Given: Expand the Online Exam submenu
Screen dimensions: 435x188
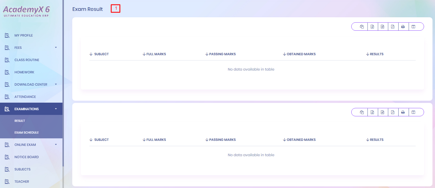Looking at the screenshot, I should [x=56, y=145].
